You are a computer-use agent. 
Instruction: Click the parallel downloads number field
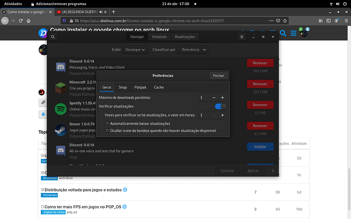click(x=204, y=98)
